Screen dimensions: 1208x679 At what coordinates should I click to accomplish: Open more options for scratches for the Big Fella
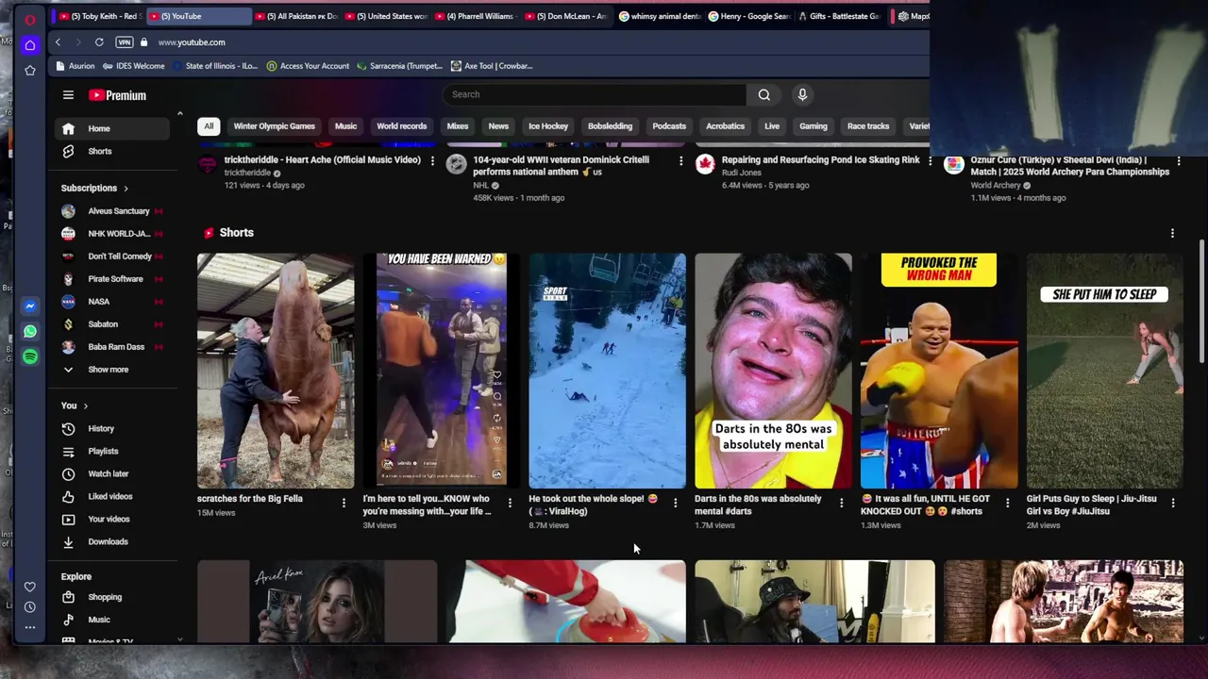pyautogui.click(x=344, y=503)
